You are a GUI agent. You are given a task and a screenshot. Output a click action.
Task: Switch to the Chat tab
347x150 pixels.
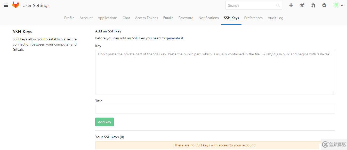[126, 18]
